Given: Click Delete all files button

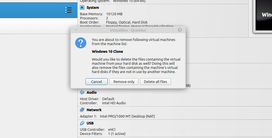Looking at the screenshot, I should [x=155, y=82].
